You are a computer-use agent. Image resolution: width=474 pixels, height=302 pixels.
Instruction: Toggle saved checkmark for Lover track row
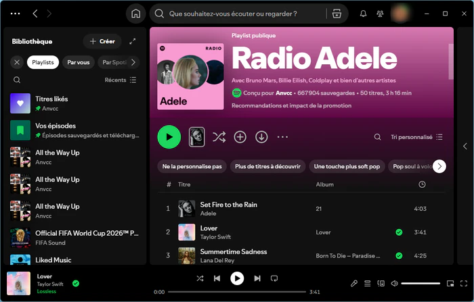[x=399, y=232]
